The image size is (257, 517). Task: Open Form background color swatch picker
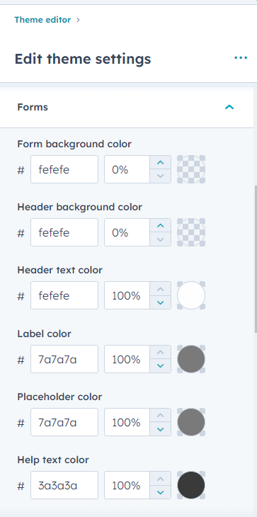[191, 169]
